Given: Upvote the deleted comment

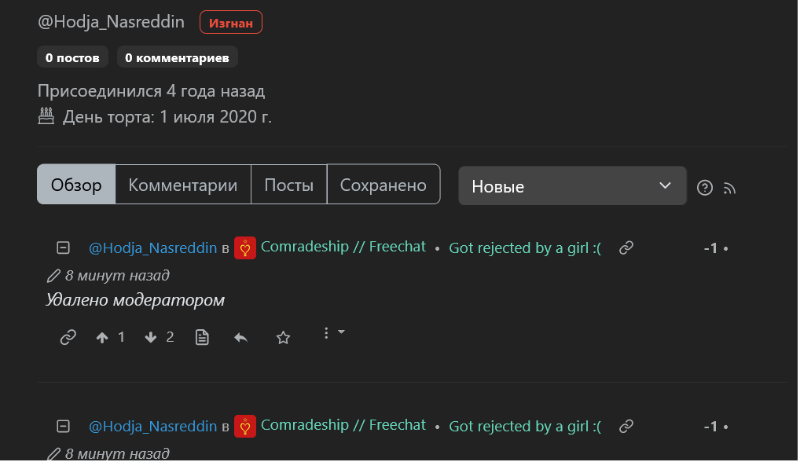Looking at the screenshot, I should (102, 337).
